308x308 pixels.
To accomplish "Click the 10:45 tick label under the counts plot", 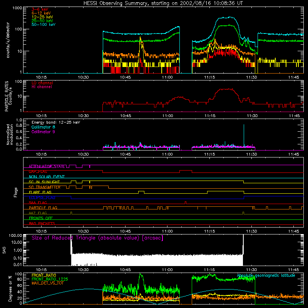I will (126, 77).
